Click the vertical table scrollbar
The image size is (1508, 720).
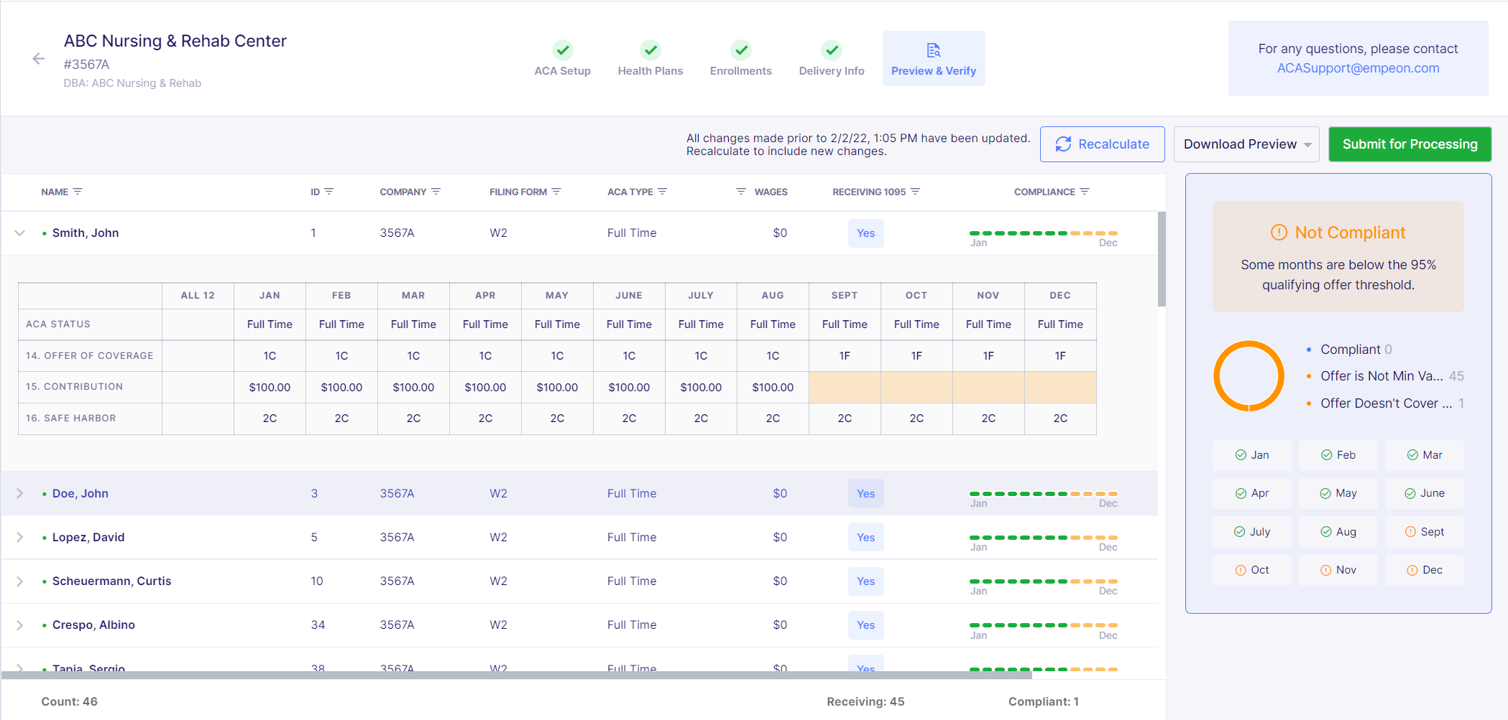tap(1162, 259)
